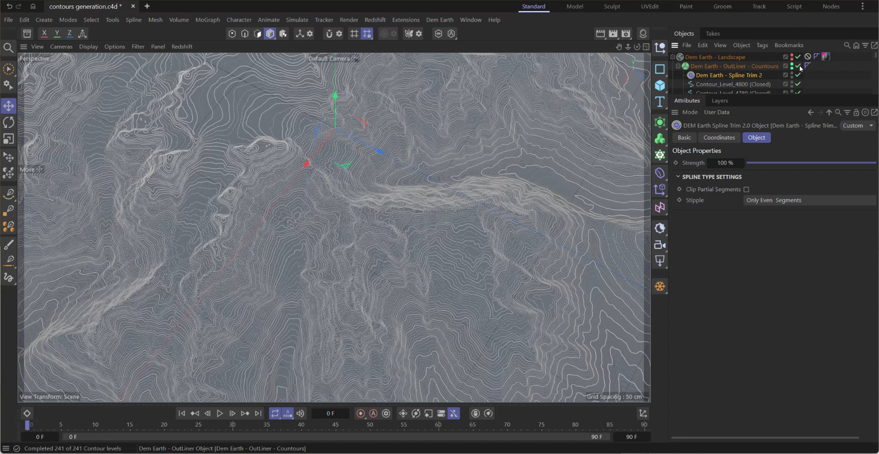Lock the X axis

coord(44,34)
